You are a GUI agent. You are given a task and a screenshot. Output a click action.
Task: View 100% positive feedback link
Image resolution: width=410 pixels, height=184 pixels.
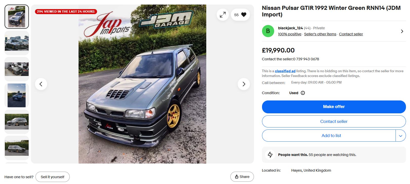[290, 34]
